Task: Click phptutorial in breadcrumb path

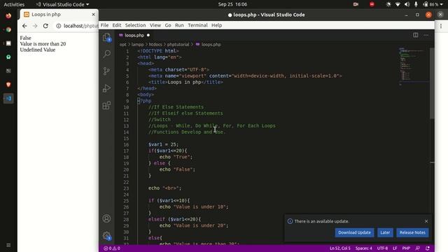Action: [178, 45]
